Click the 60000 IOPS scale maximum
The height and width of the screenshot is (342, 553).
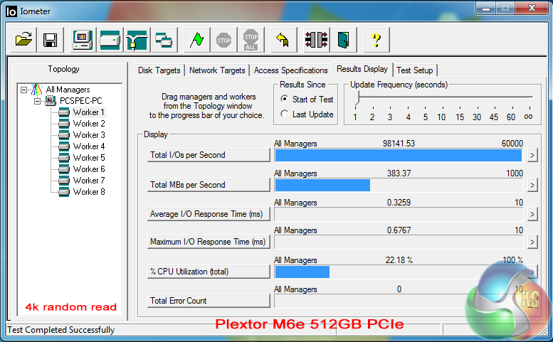pos(512,144)
